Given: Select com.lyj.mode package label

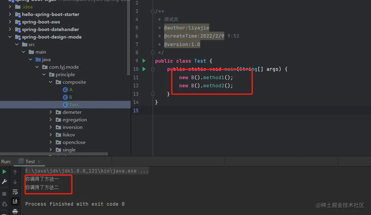Looking at the screenshot, I should 64,67.
